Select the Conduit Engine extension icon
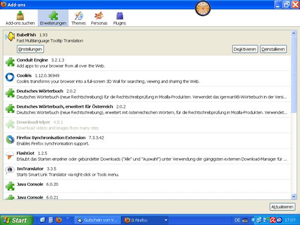This screenshot has width=300, height=225. coord(9,62)
